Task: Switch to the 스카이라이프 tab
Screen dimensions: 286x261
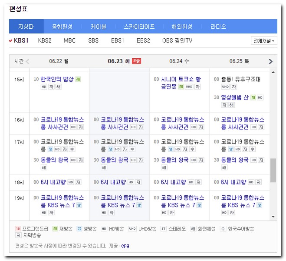Action: coord(139,27)
